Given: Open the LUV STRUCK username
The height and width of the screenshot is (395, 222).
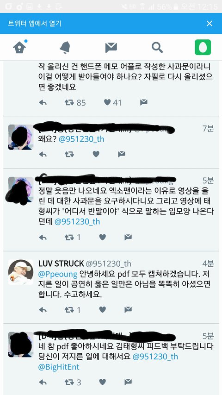Looking at the screenshot, I should tap(61, 263).
